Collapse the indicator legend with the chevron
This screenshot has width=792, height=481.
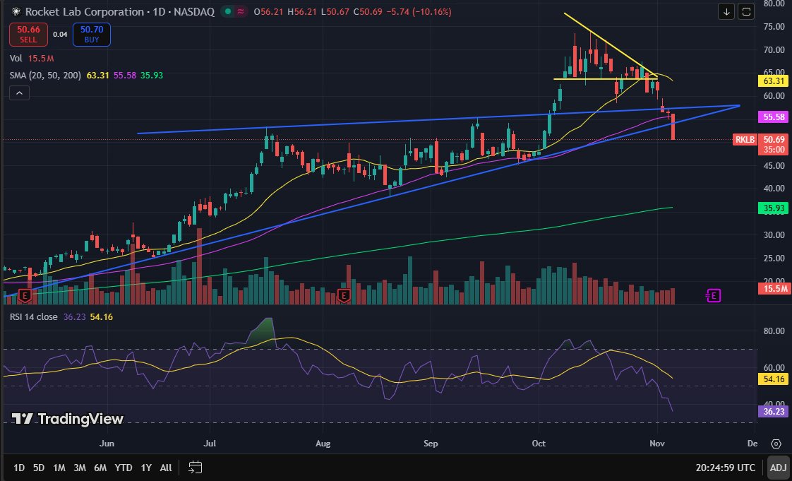point(19,93)
